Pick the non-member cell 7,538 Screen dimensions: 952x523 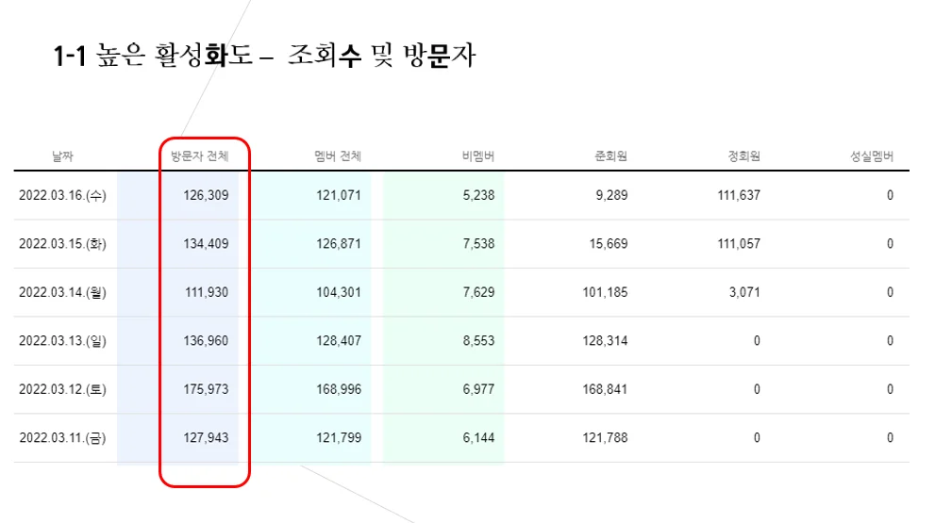pyautogui.click(x=478, y=244)
